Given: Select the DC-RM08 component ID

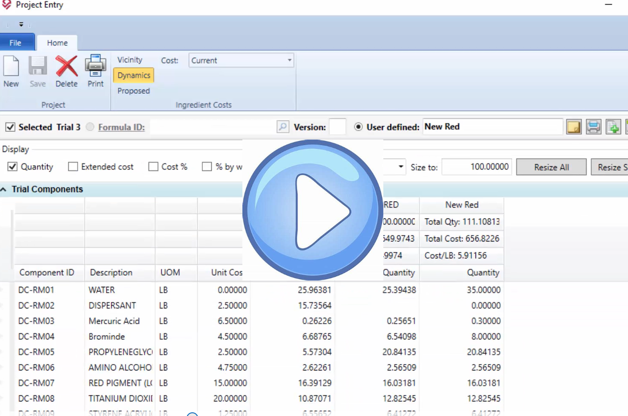Looking at the screenshot, I should point(36,399).
